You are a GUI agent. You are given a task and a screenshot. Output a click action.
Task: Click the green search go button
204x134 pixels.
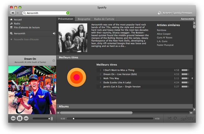point(68,13)
